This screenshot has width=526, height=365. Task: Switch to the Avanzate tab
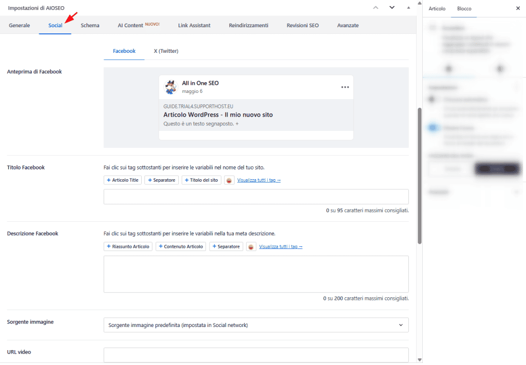point(348,25)
